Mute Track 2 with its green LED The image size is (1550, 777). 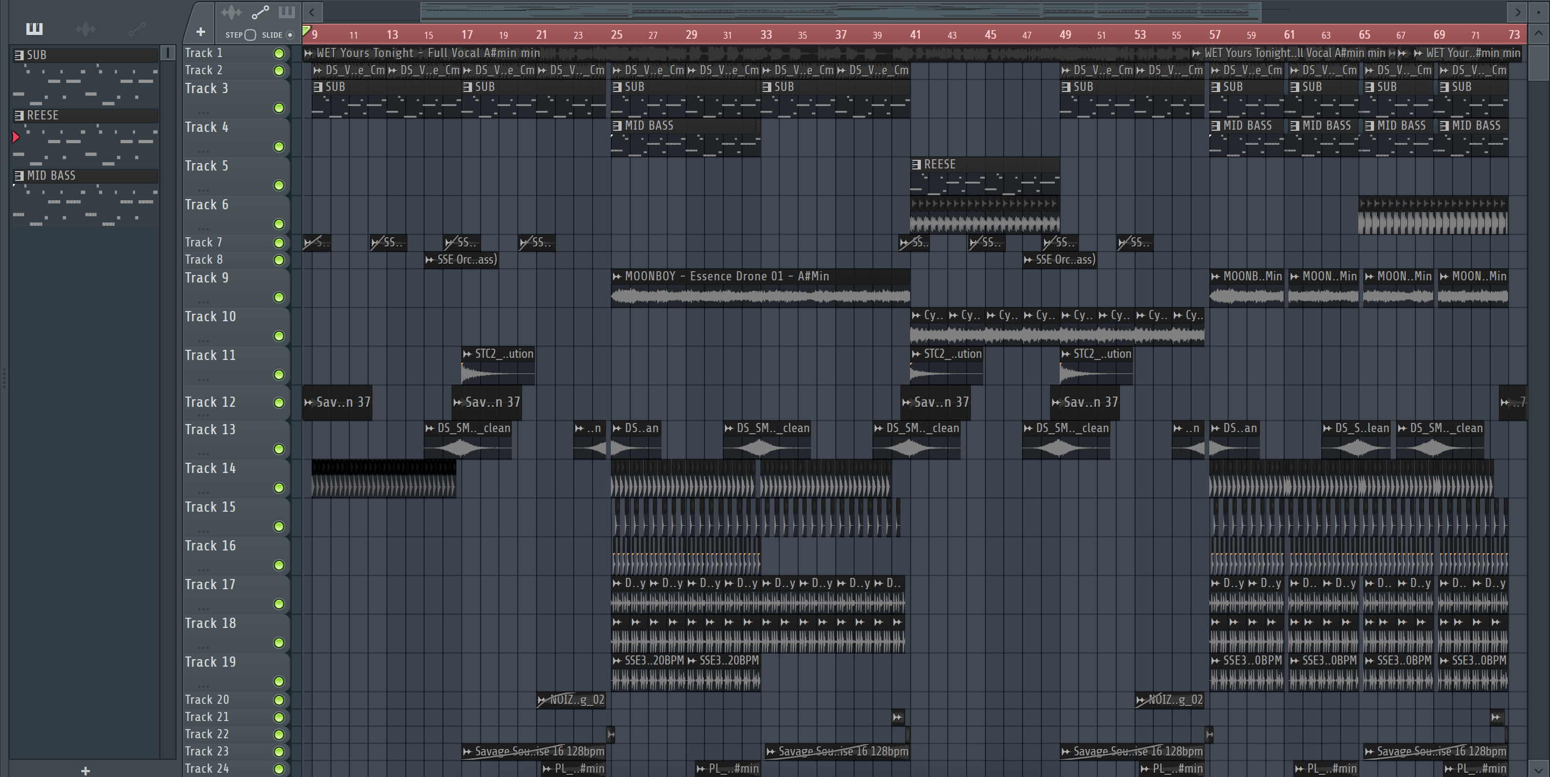279,71
